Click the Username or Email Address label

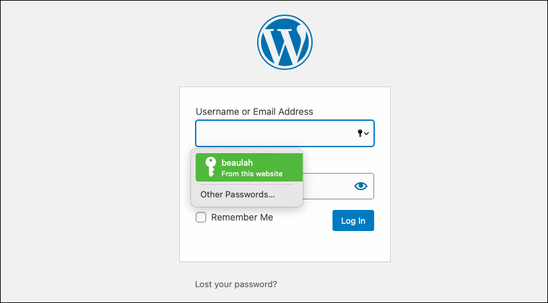pos(254,112)
